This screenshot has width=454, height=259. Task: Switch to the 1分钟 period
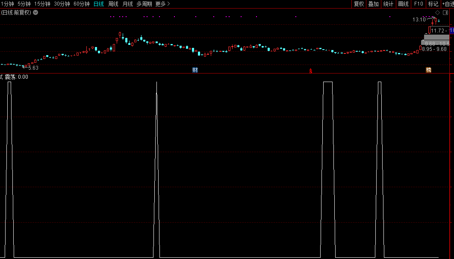point(7,4)
